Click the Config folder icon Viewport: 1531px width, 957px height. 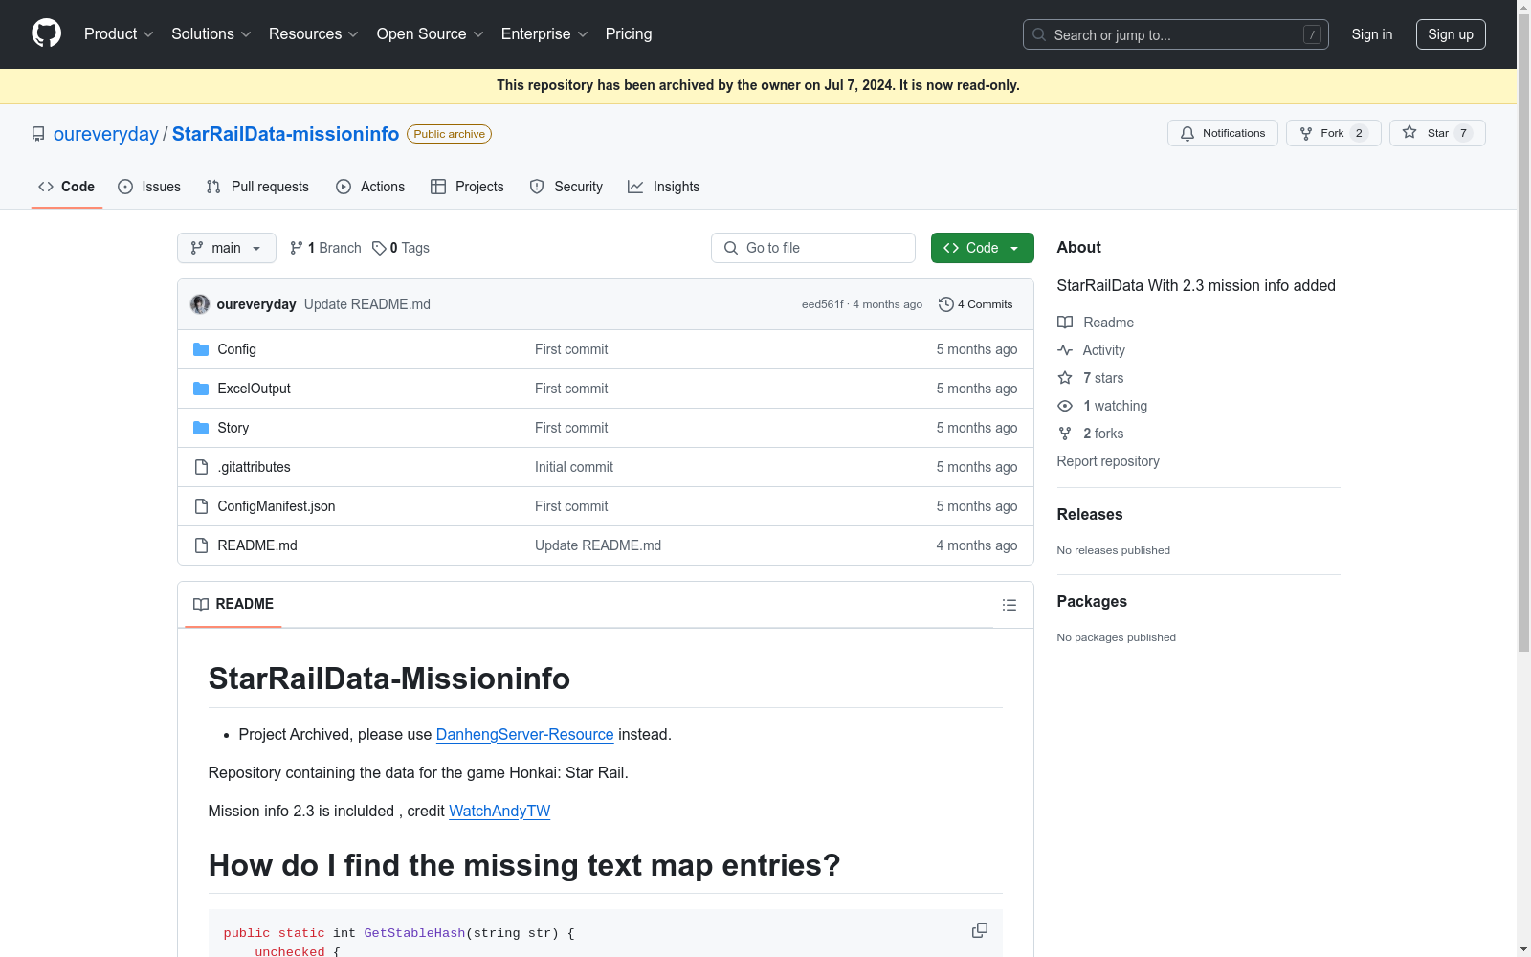point(201,349)
